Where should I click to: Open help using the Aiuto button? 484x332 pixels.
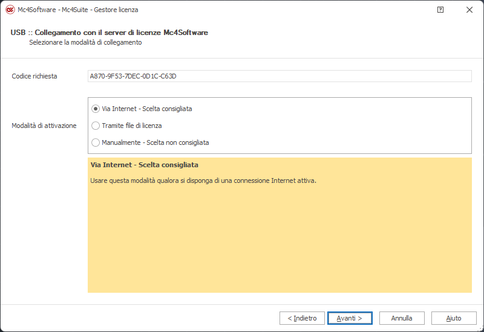click(454, 318)
